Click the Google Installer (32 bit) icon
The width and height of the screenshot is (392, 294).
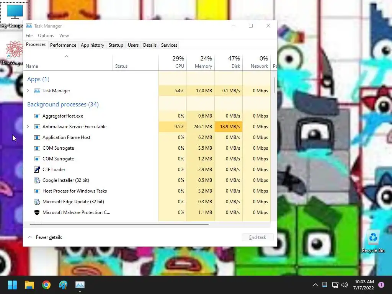37,180
